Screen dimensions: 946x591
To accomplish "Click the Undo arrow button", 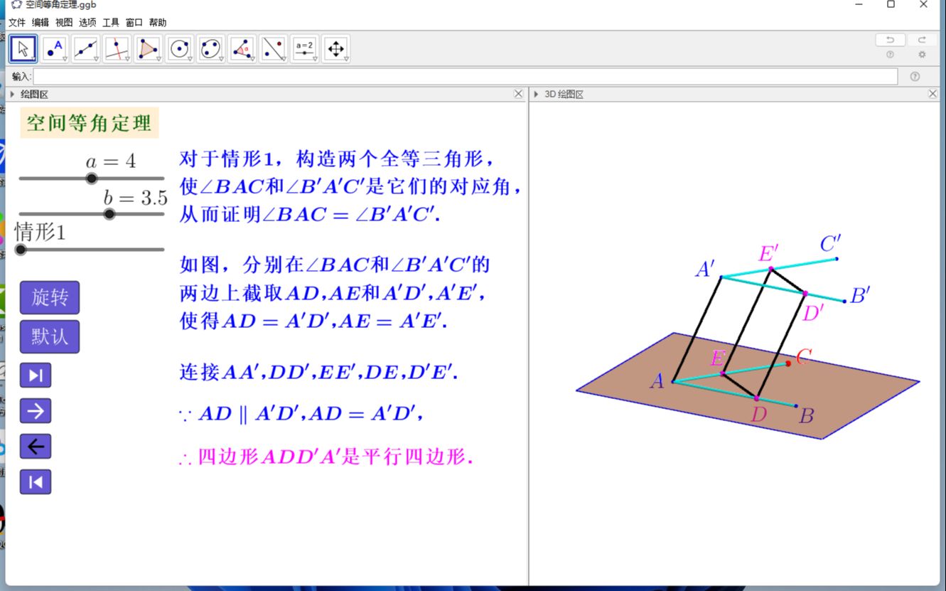I will point(890,40).
